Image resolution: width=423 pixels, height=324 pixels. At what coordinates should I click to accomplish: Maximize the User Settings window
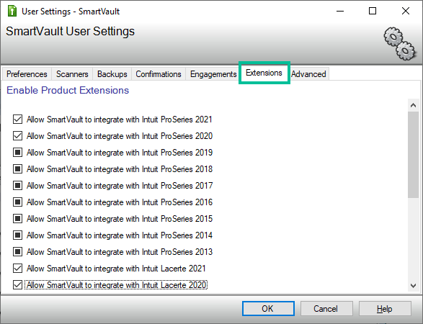point(373,11)
